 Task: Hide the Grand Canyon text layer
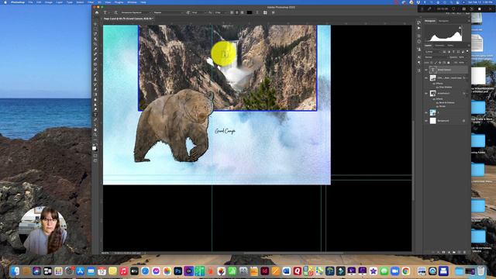click(426, 70)
